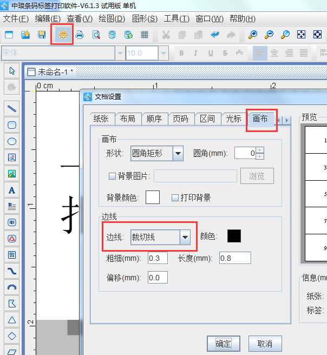Click the database refresh icon with green arrow
This screenshot has width=327, height=355.
pyautogui.click(x=128, y=35)
